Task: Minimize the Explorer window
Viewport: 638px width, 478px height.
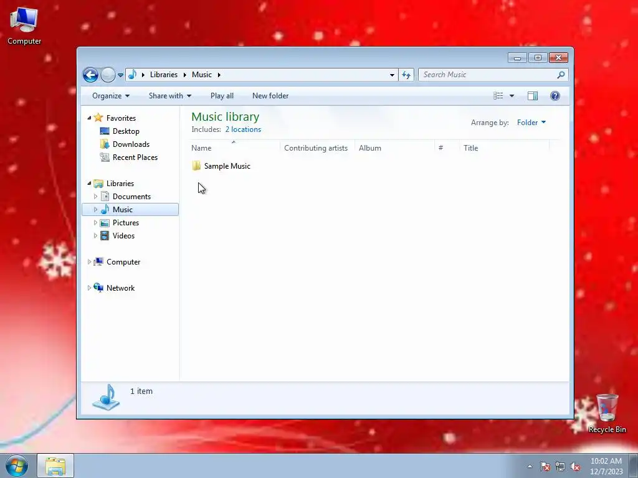Action: click(517, 58)
